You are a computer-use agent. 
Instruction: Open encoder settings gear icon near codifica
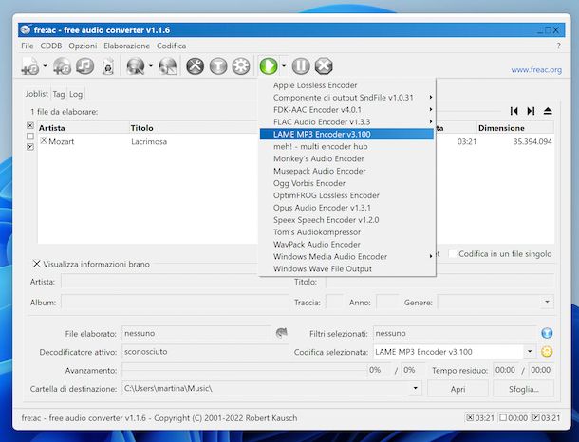[547, 352]
